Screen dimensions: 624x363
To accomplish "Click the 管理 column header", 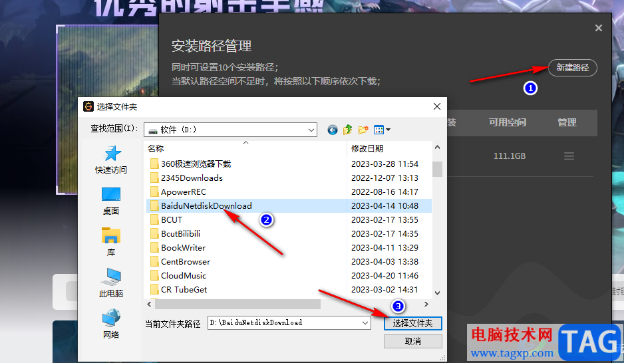I will [567, 122].
